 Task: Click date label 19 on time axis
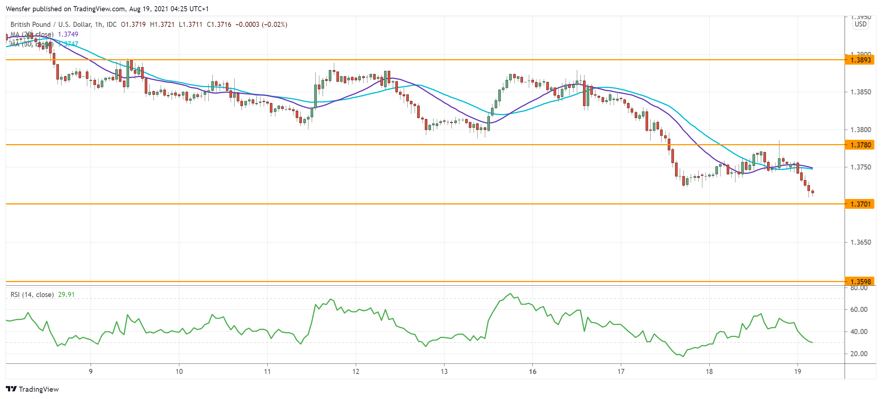[x=798, y=371]
